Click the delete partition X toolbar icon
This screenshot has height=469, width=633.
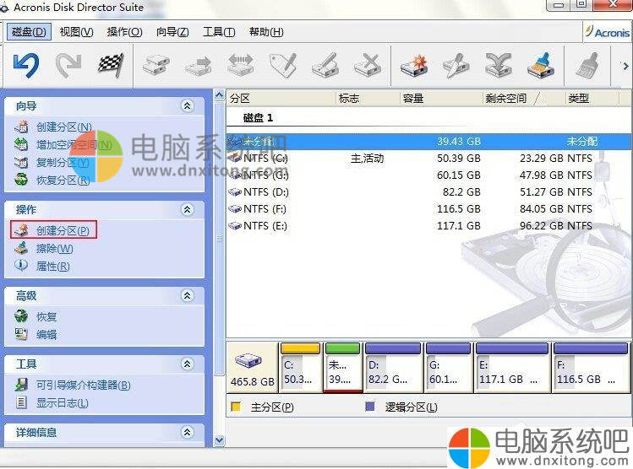368,65
